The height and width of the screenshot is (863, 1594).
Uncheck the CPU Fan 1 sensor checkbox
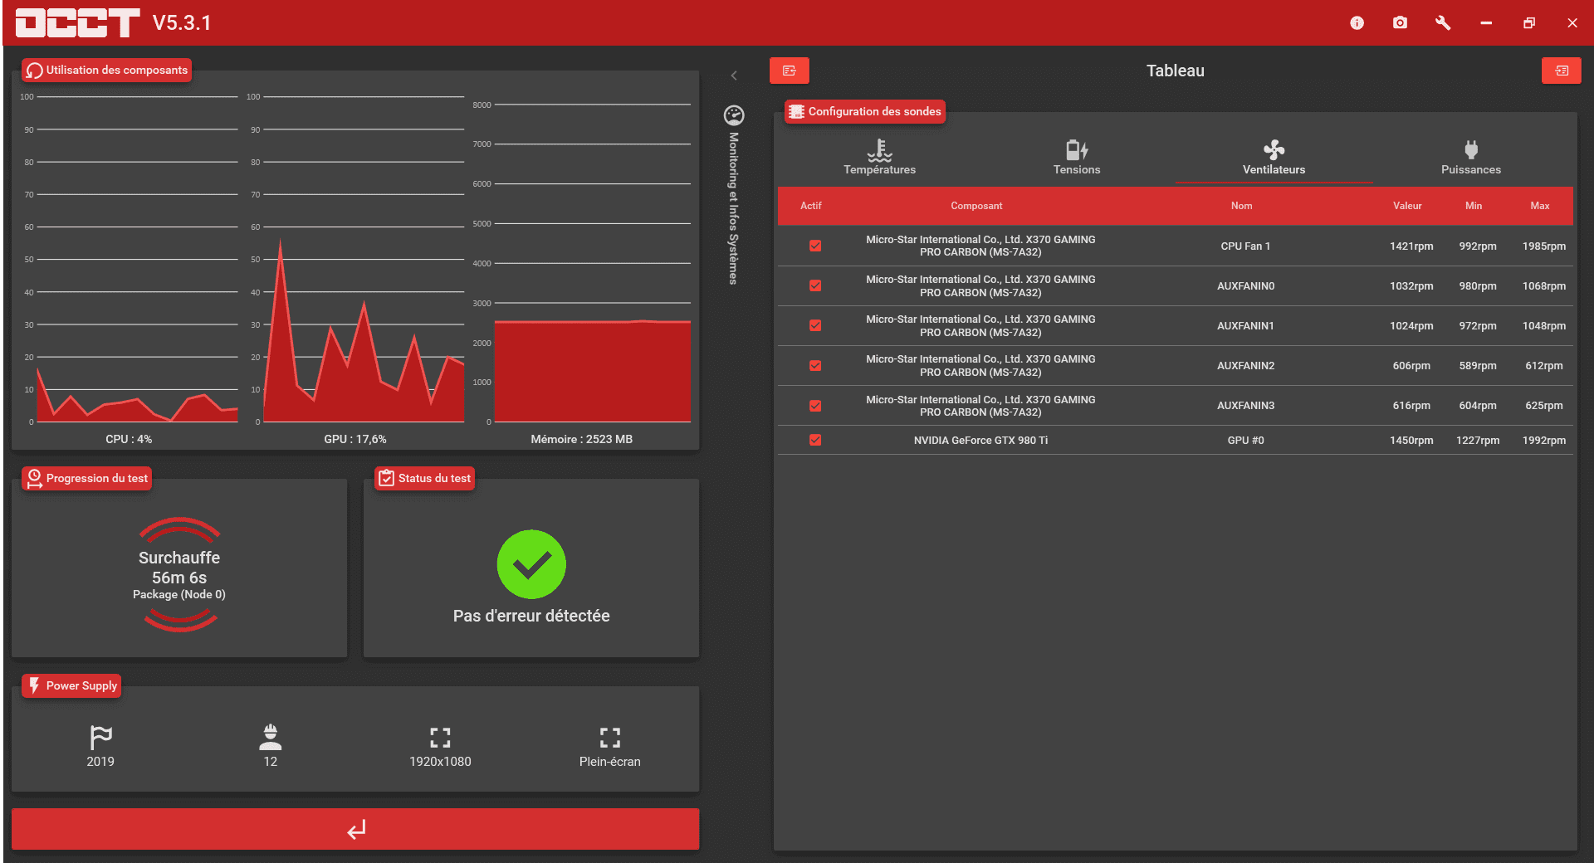[x=815, y=246]
